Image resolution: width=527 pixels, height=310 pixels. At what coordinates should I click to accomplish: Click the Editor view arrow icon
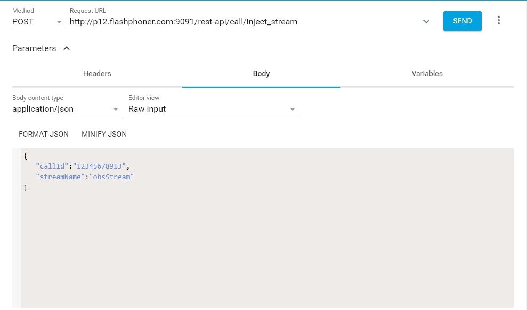pyautogui.click(x=292, y=109)
